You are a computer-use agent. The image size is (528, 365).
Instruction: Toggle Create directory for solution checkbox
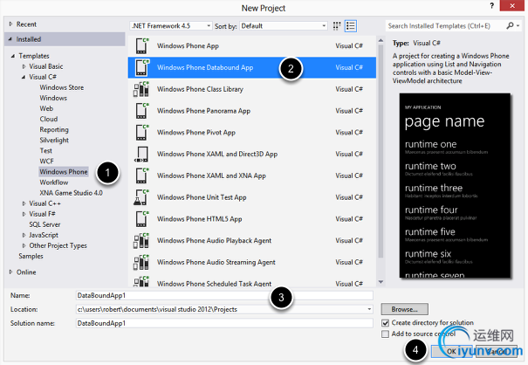[x=385, y=323]
